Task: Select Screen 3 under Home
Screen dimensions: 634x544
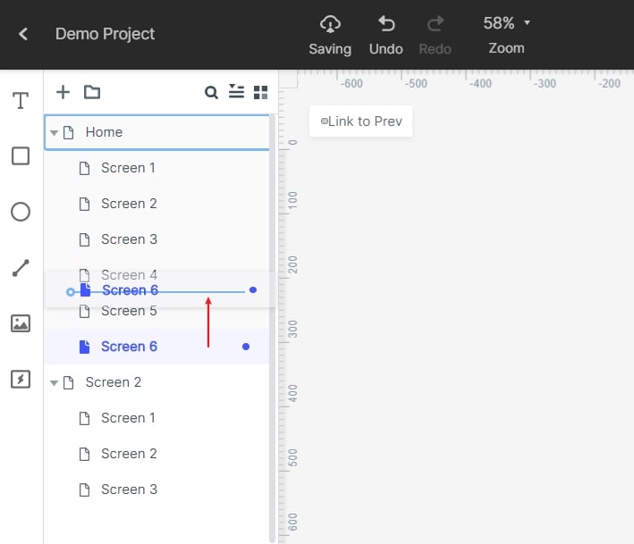Action: (156, 239)
